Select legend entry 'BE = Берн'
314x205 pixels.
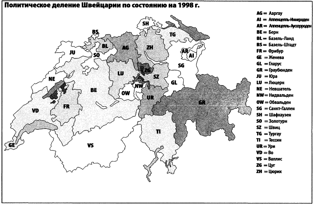tap(267, 32)
